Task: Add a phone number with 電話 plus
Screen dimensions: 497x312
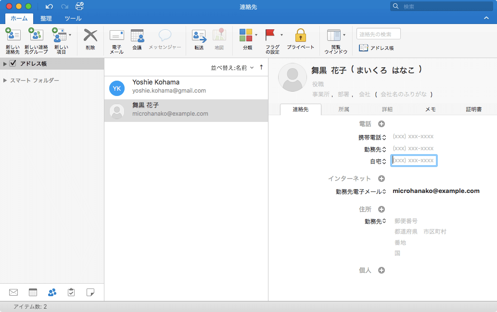Action: tap(382, 124)
